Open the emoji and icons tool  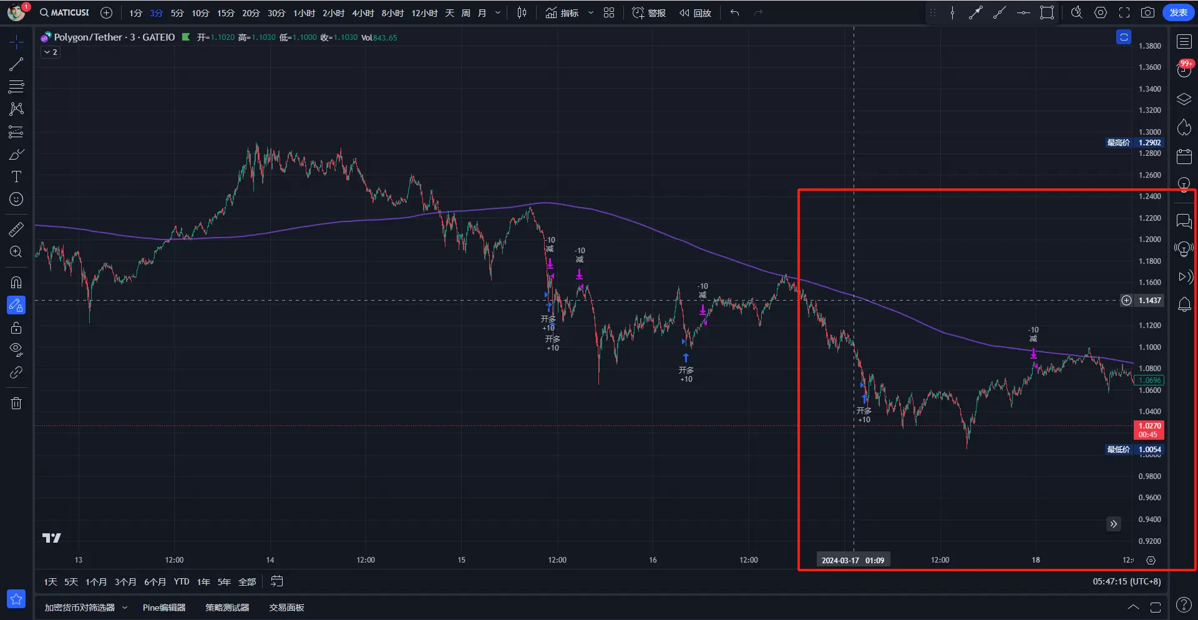16,199
